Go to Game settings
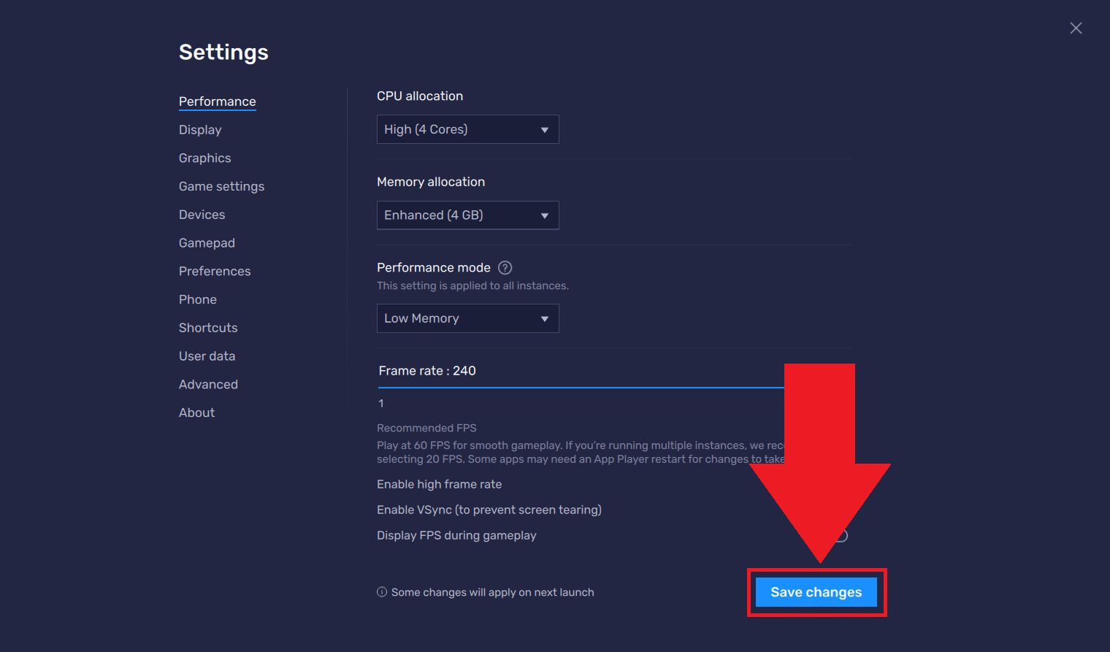1110x652 pixels. (221, 187)
